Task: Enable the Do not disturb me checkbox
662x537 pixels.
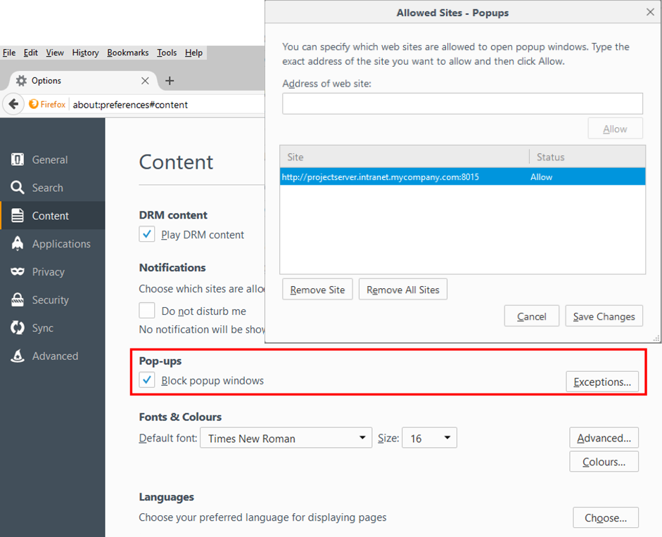Action: pyautogui.click(x=147, y=311)
